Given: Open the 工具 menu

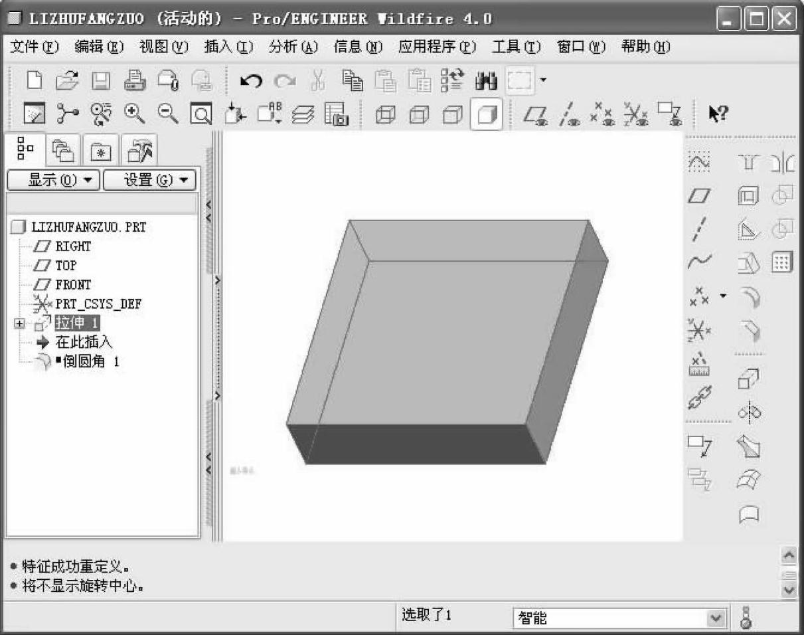Looking at the screenshot, I should (x=516, y=47).
